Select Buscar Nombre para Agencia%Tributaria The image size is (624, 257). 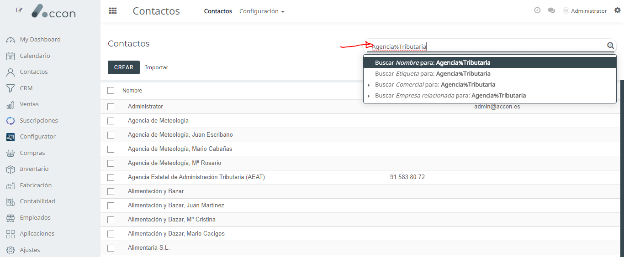[x=490, y=63]
